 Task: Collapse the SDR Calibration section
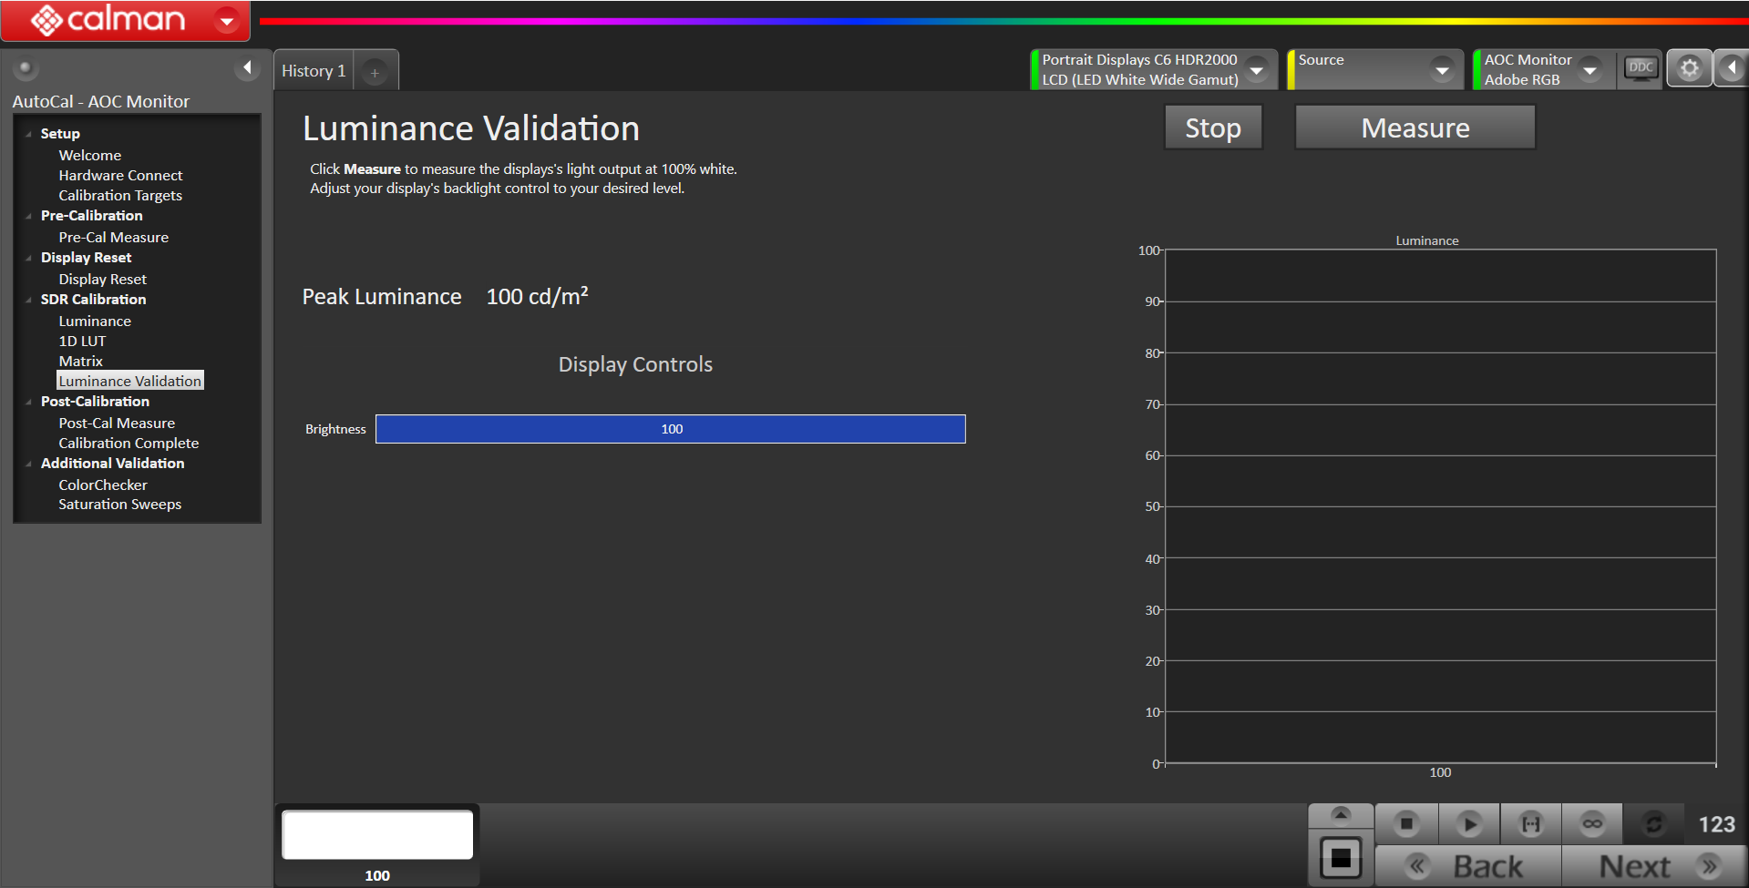click(28, 300)
